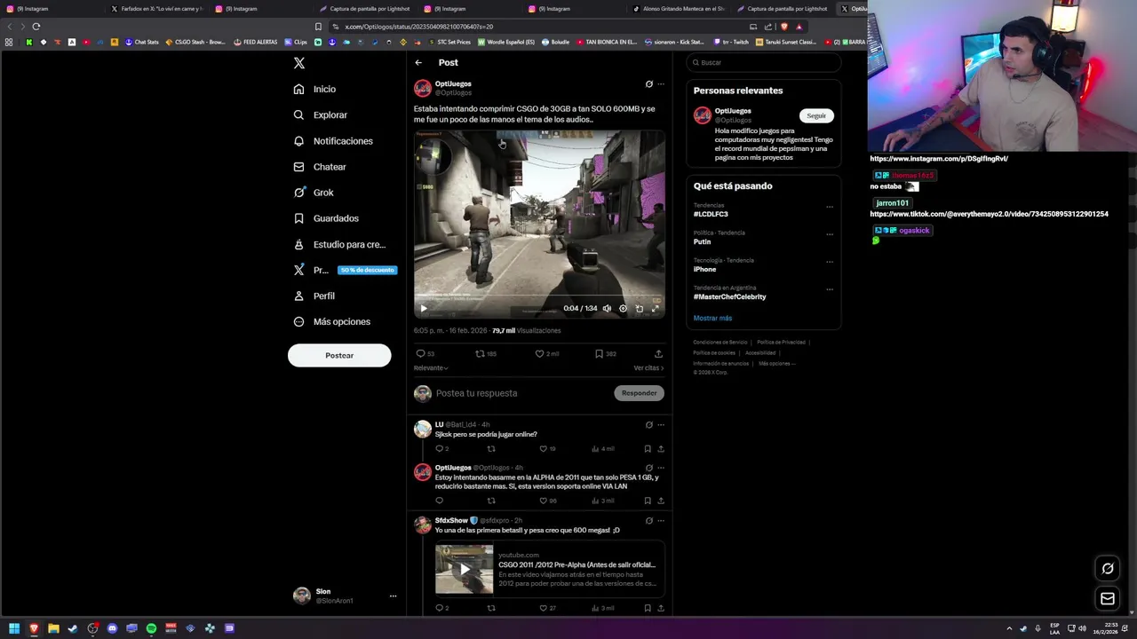Click the Responder button
The height and width of the screenshot is (639, 1137).
pos(639,393)
